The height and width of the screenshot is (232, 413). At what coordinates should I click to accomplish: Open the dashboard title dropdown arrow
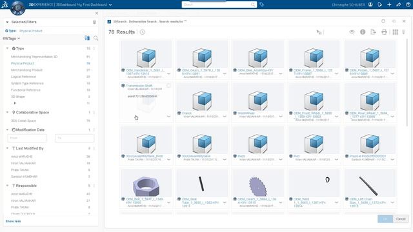(x=110, y=5)
